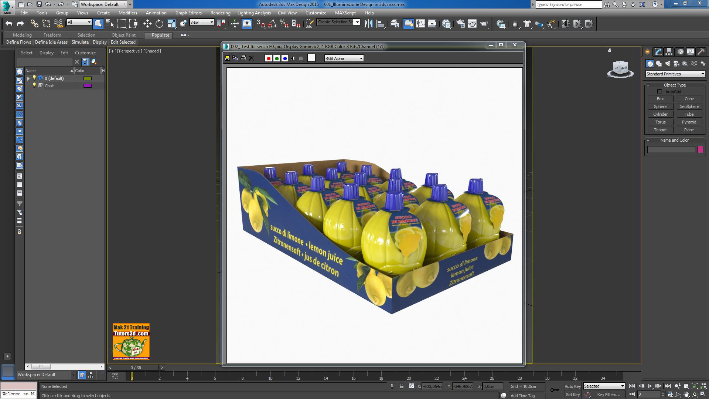Screen dimensions: 709x399
Task: Click the Chair layer purple color swatch
Action: tap(88, 86)
